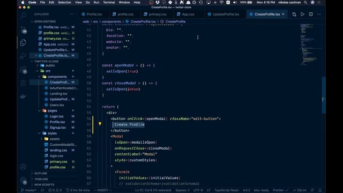Click the CreateProfile symbol breadcrumb
This screenshot has height=193, width=343.
[x=175, y=21]
